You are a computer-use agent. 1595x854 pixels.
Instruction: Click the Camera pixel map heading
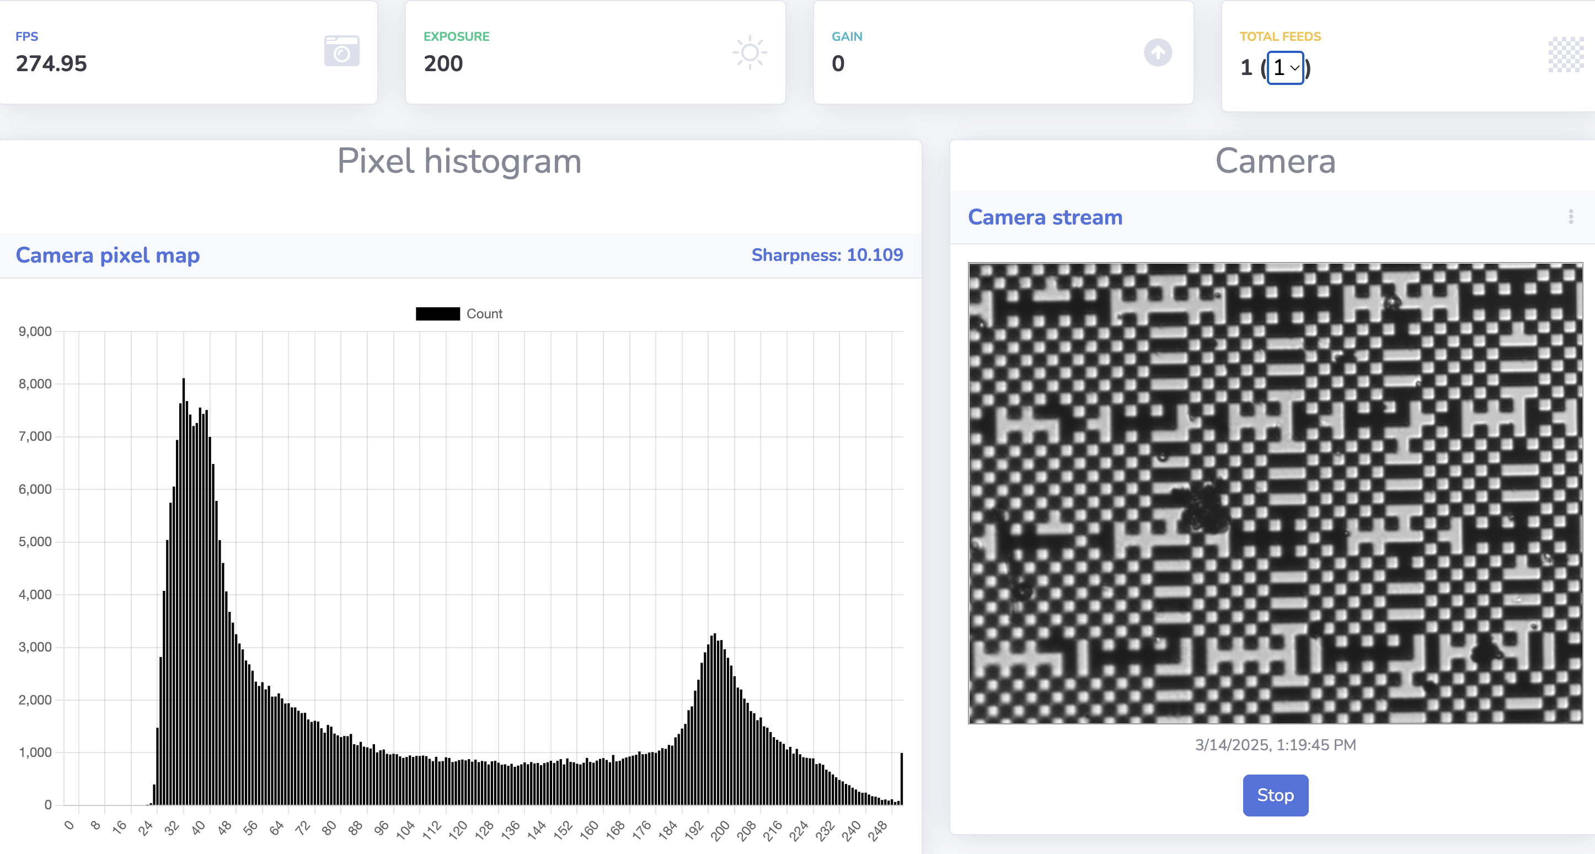[108, 255]
